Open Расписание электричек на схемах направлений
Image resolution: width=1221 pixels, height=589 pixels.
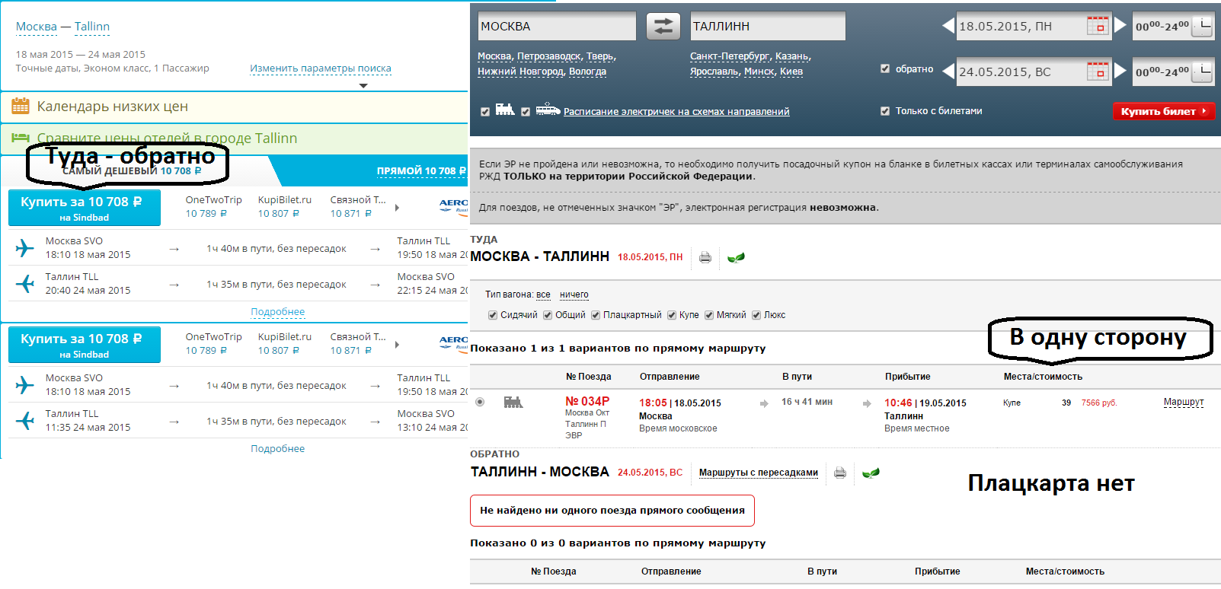point(676,112)
